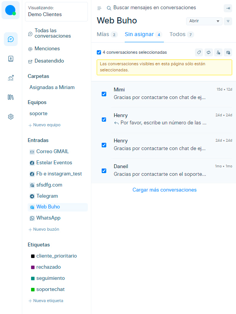Click the assign agent icon
Image resolution: width=236 pixels, height=314 pixels.
pyautogui.click(x=218, y=52)
